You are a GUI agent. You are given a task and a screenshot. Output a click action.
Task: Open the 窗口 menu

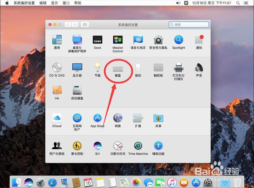point(66,3)
